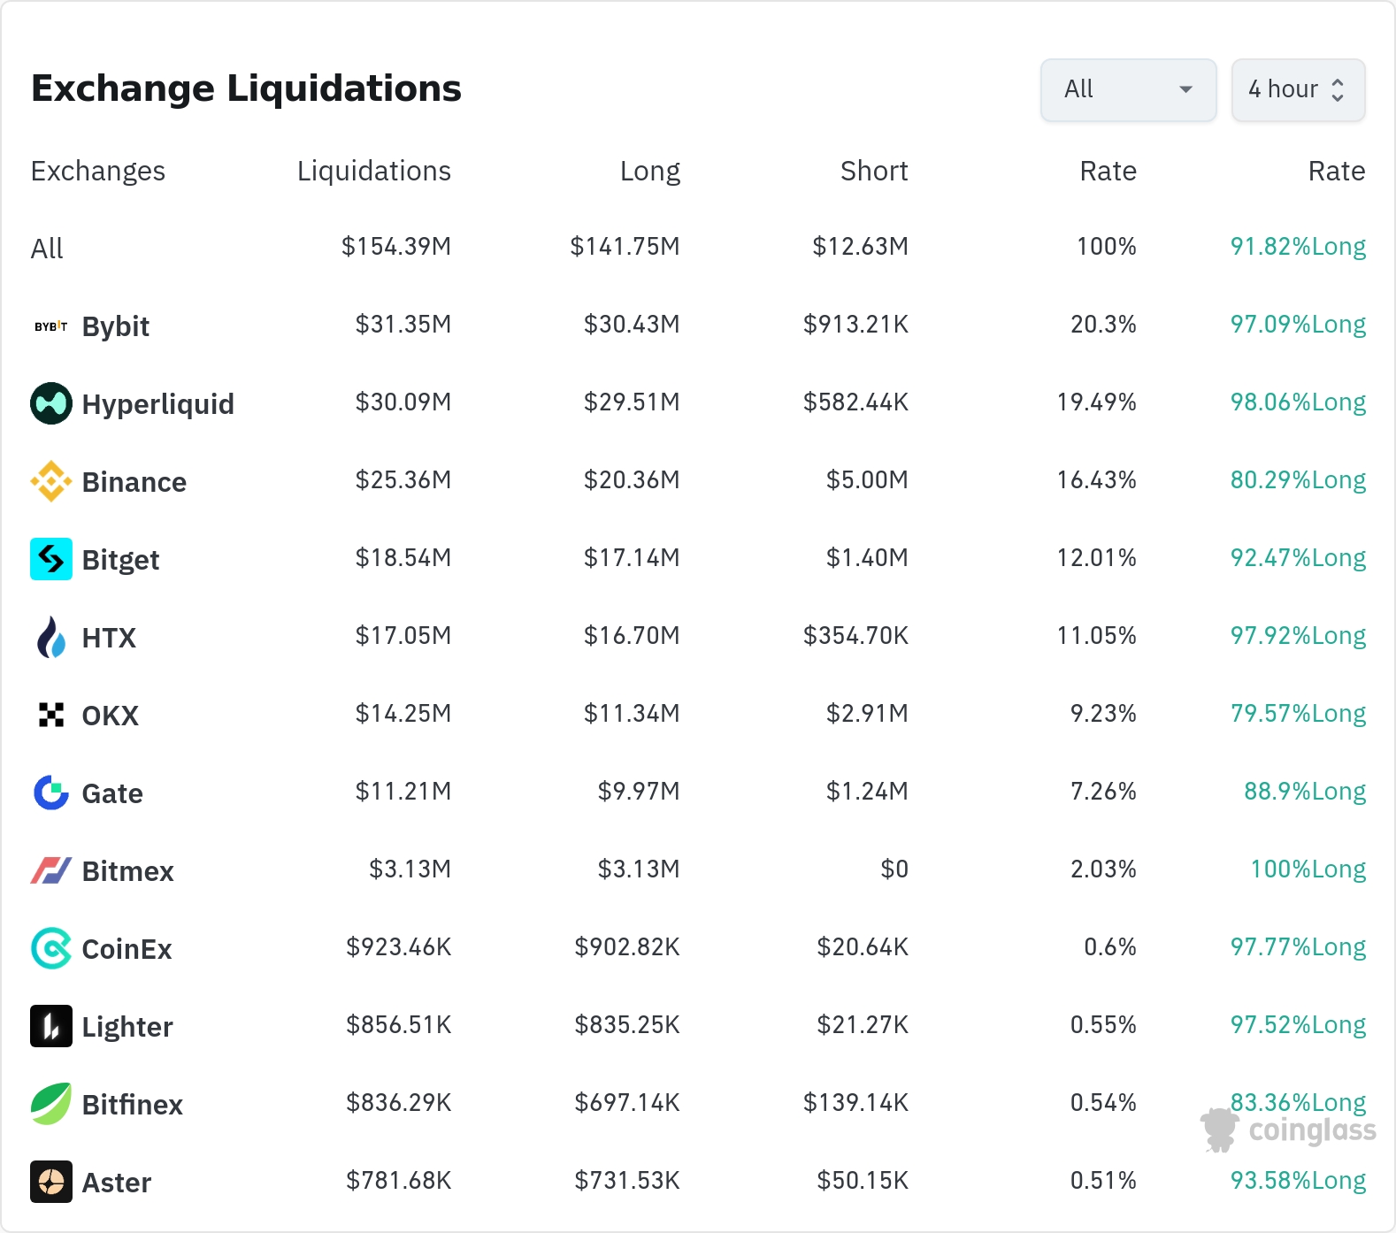Open the 4 hour timeframe selector

click(x=1297, y=89)
